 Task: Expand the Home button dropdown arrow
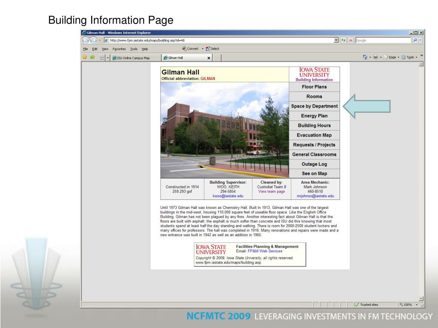point(370,57)
